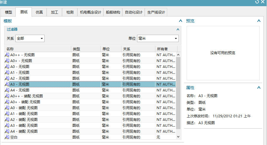Collapse the 过滤器 section
This screenshot has height=145, width=267.
pyautogui.click(x=178, y=29)
